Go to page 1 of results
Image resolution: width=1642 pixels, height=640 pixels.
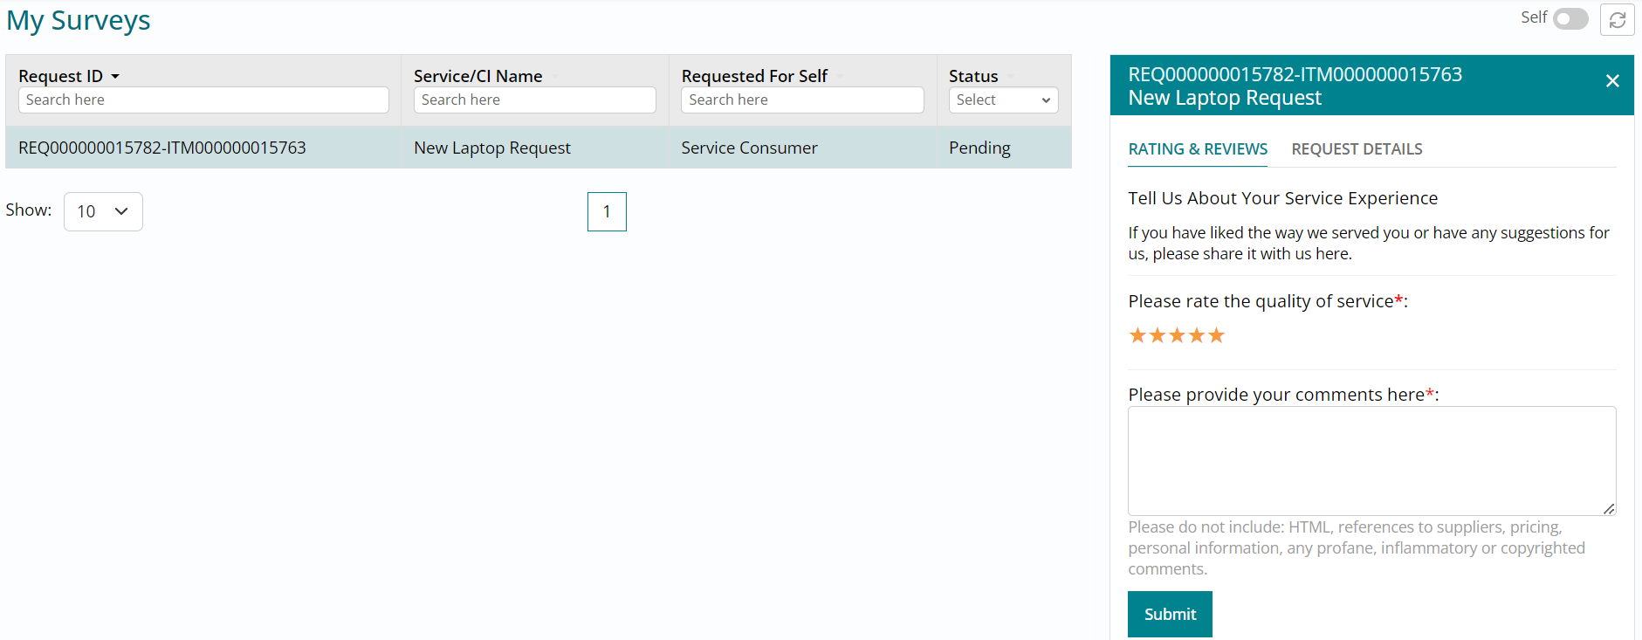tap(607, 211)
